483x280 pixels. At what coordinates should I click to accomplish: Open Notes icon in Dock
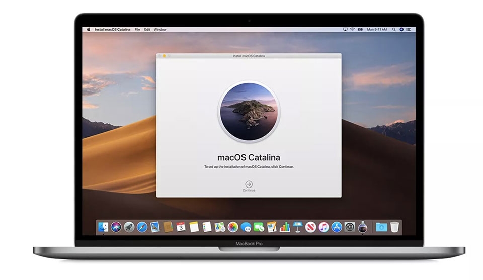[x=194, y=227]
